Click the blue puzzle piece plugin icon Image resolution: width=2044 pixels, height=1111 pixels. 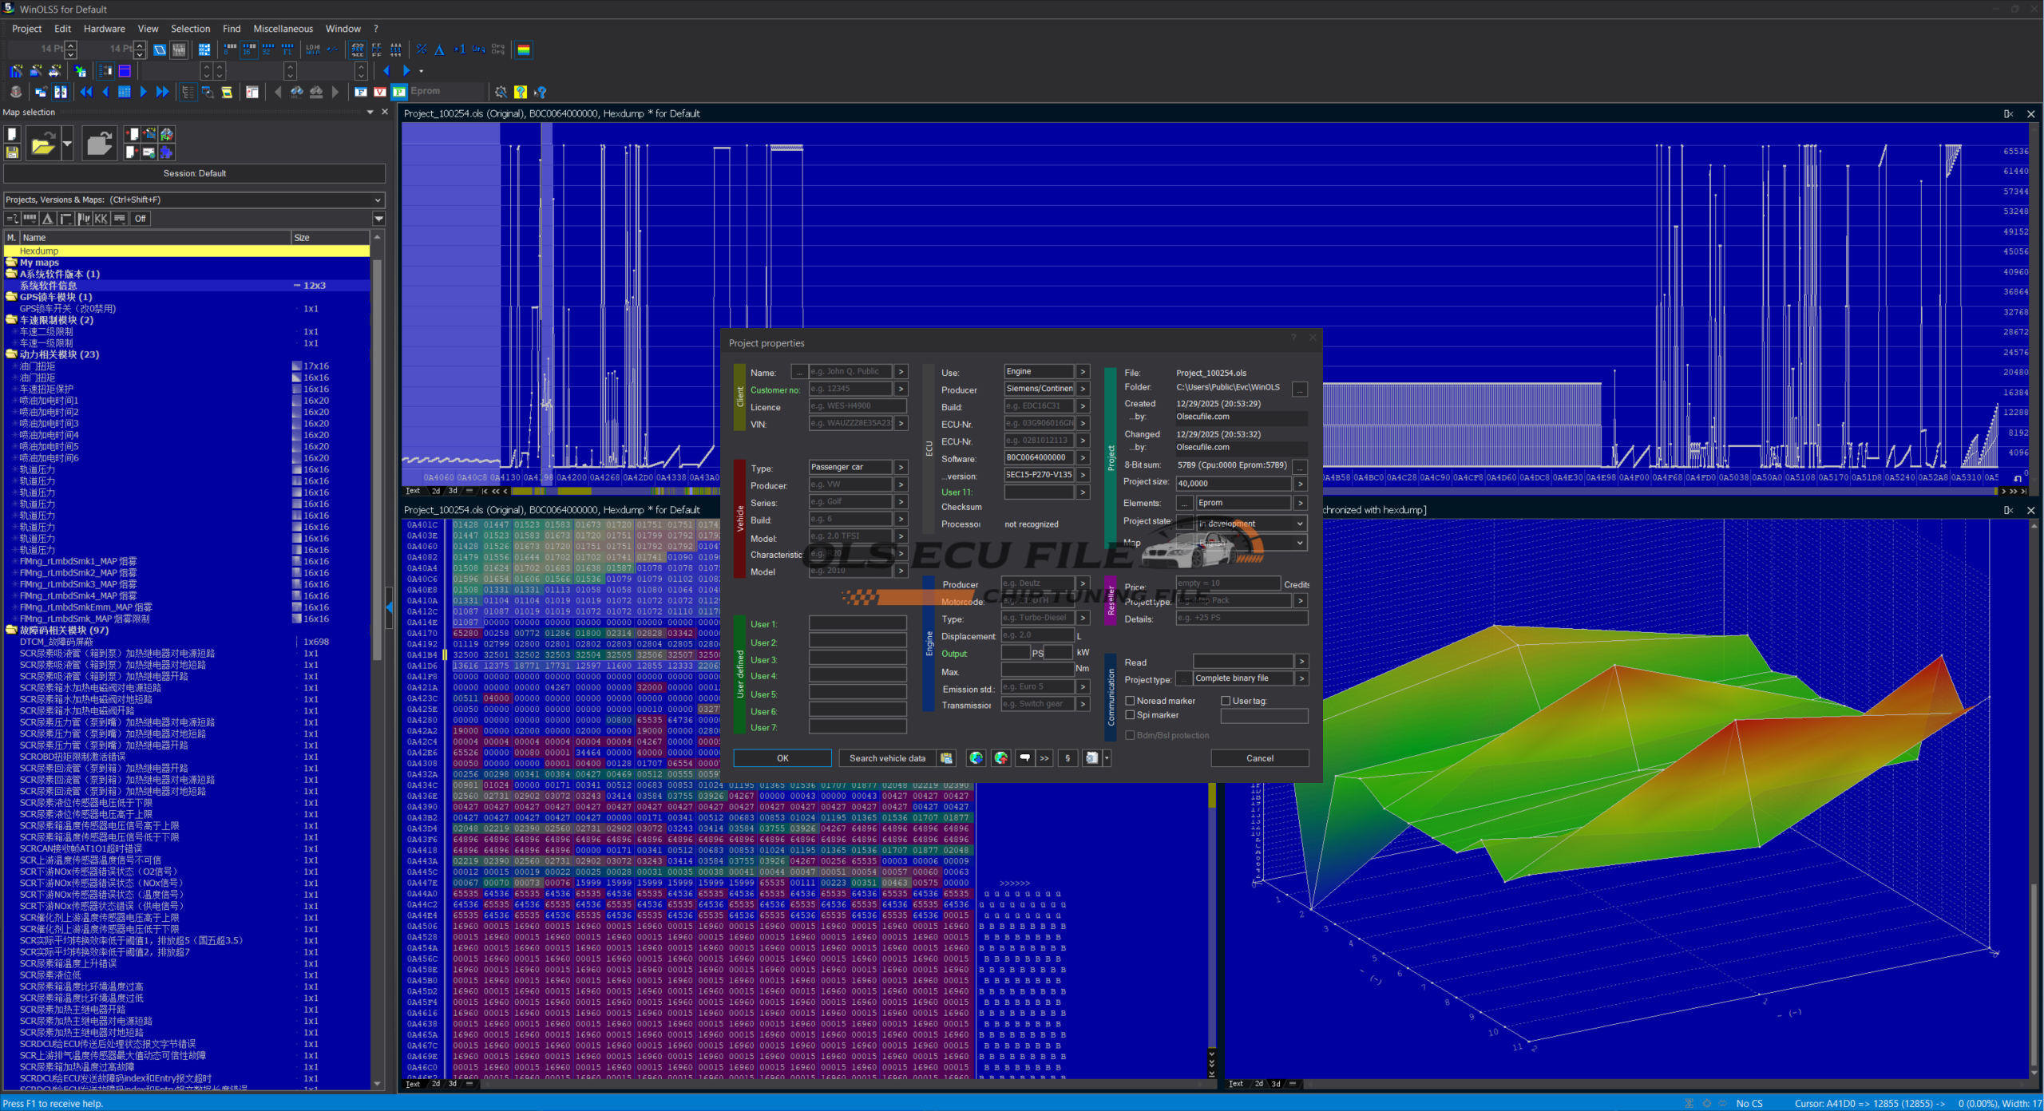[166, 152]
